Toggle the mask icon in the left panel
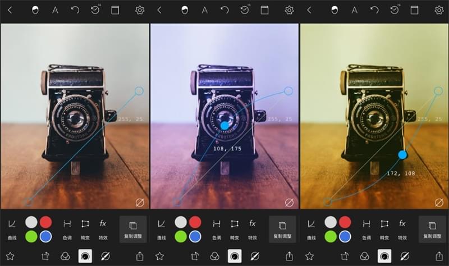 pyautogui.click(x=35, y=10)
